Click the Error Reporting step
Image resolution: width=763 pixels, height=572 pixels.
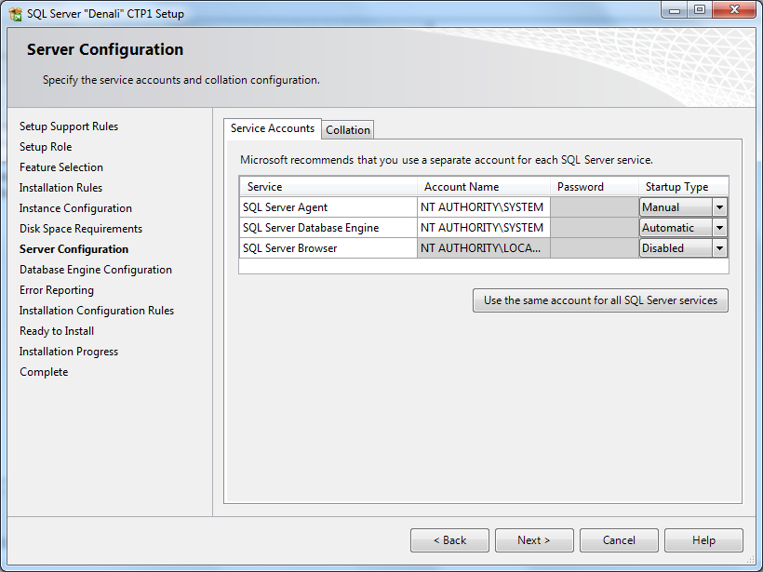57,290
